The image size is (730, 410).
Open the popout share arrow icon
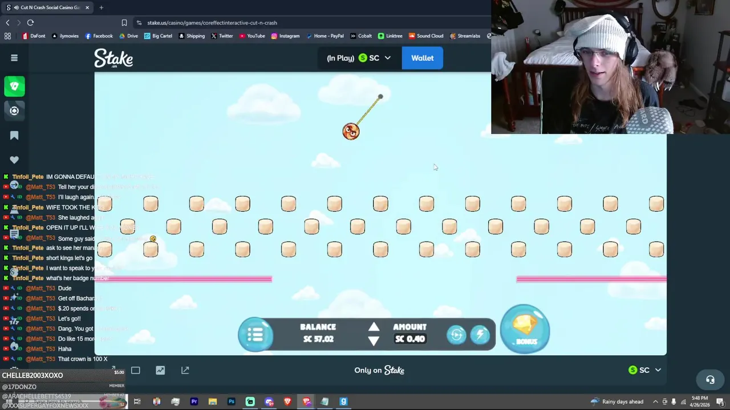click(x=185, y=370)
